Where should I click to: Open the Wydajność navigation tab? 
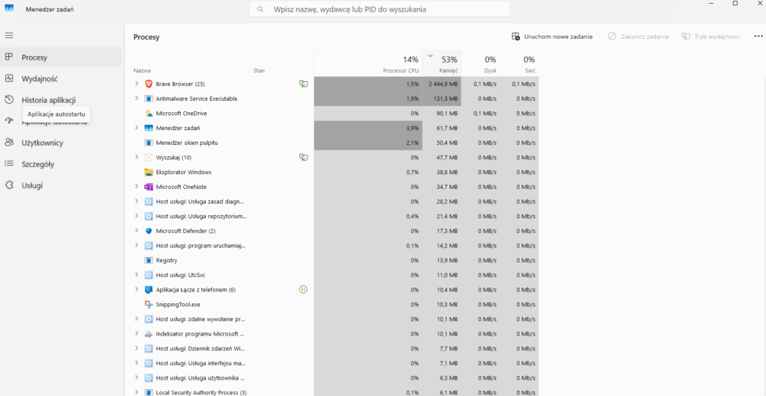point(61,78)
